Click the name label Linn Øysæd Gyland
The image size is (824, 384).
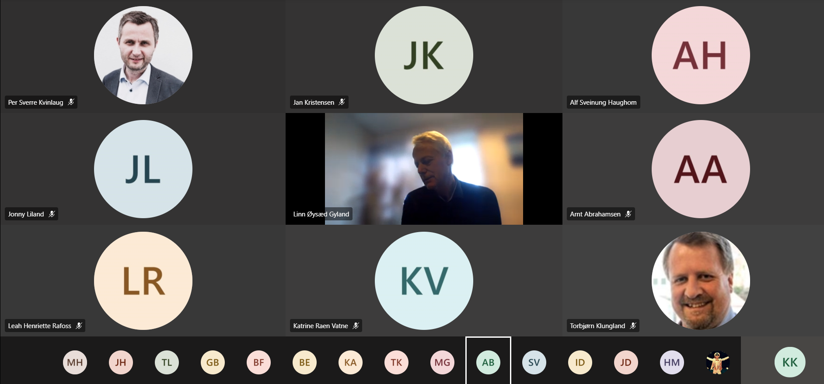coord(321,214)
